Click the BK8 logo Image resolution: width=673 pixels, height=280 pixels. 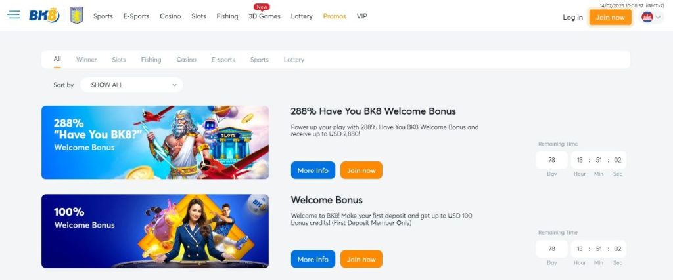tap(44, 16)
